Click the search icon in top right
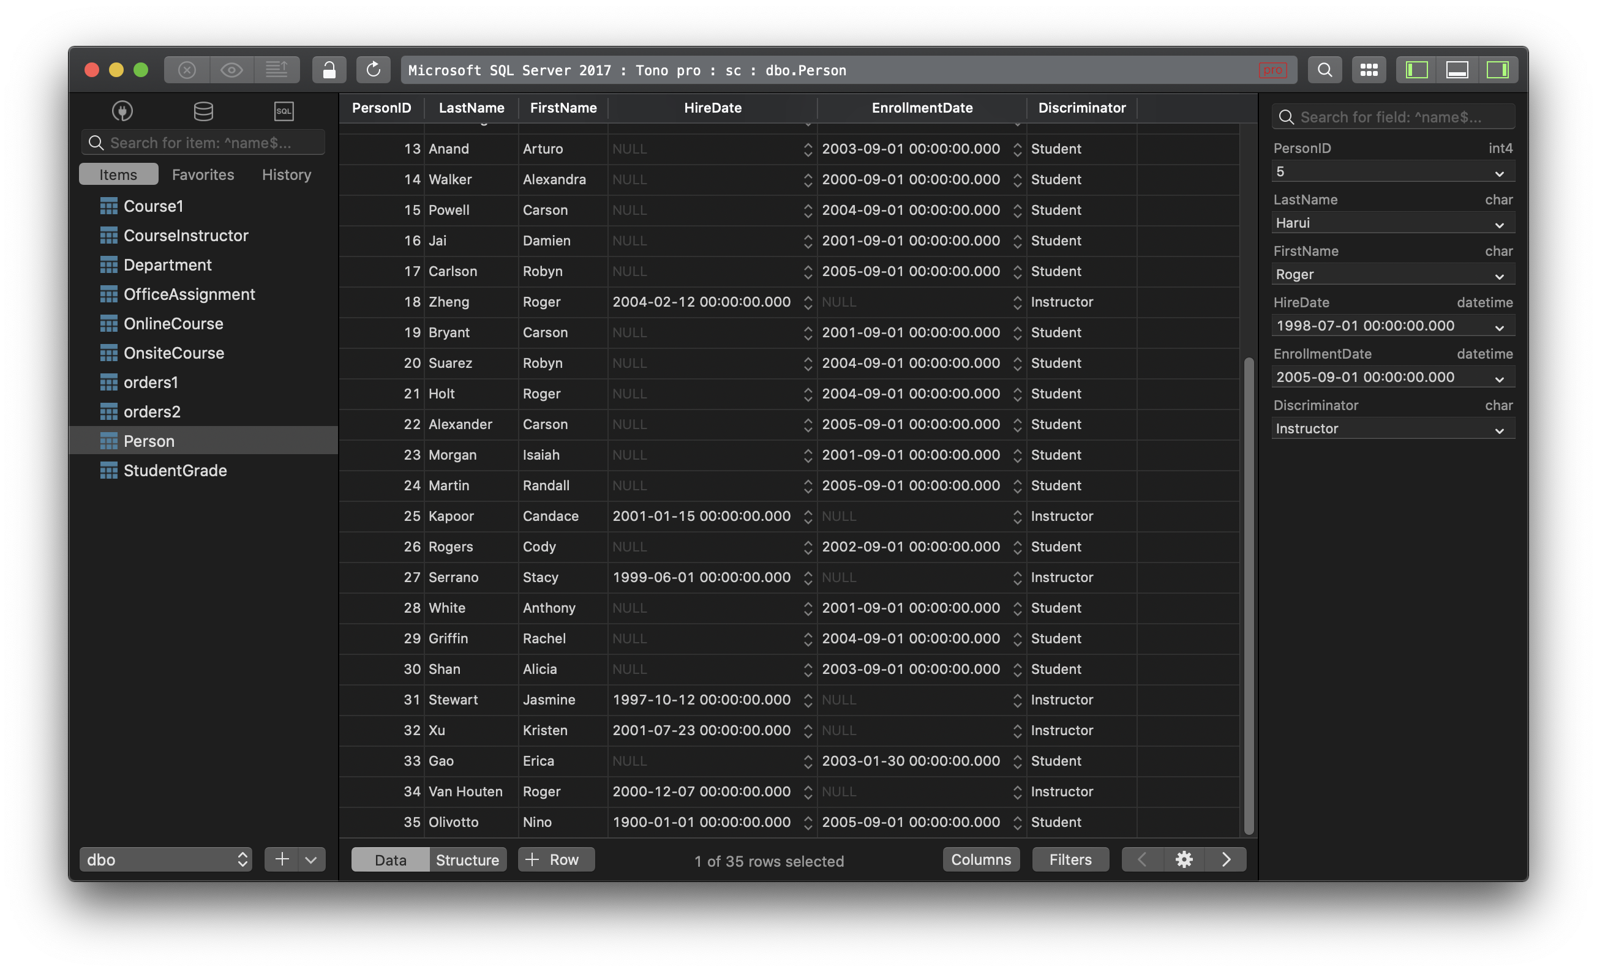The width and height of the screenshot is (1597, 972). (x=1322, y=70)
